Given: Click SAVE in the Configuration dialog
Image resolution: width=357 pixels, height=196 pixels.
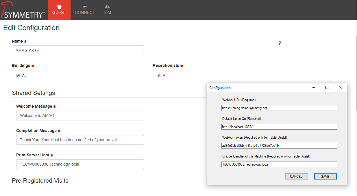Looking at the screenshot, I should [325, 177].
